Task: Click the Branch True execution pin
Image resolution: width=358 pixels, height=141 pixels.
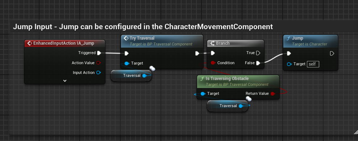Action: point(258,53)
